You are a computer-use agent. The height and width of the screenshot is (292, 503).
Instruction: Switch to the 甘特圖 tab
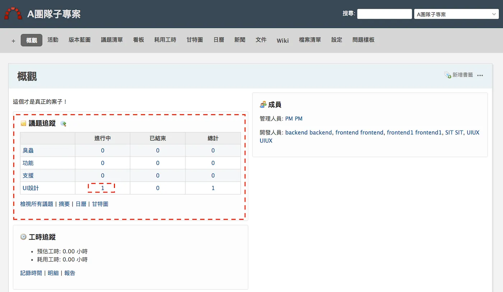tap(195, 40)
